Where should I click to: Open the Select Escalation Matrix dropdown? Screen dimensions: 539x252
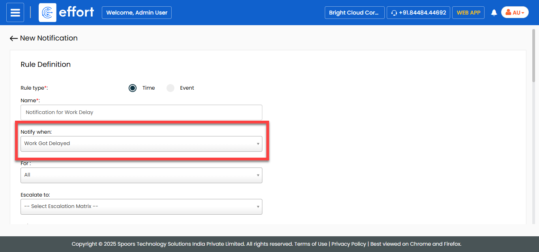[141, 207]
